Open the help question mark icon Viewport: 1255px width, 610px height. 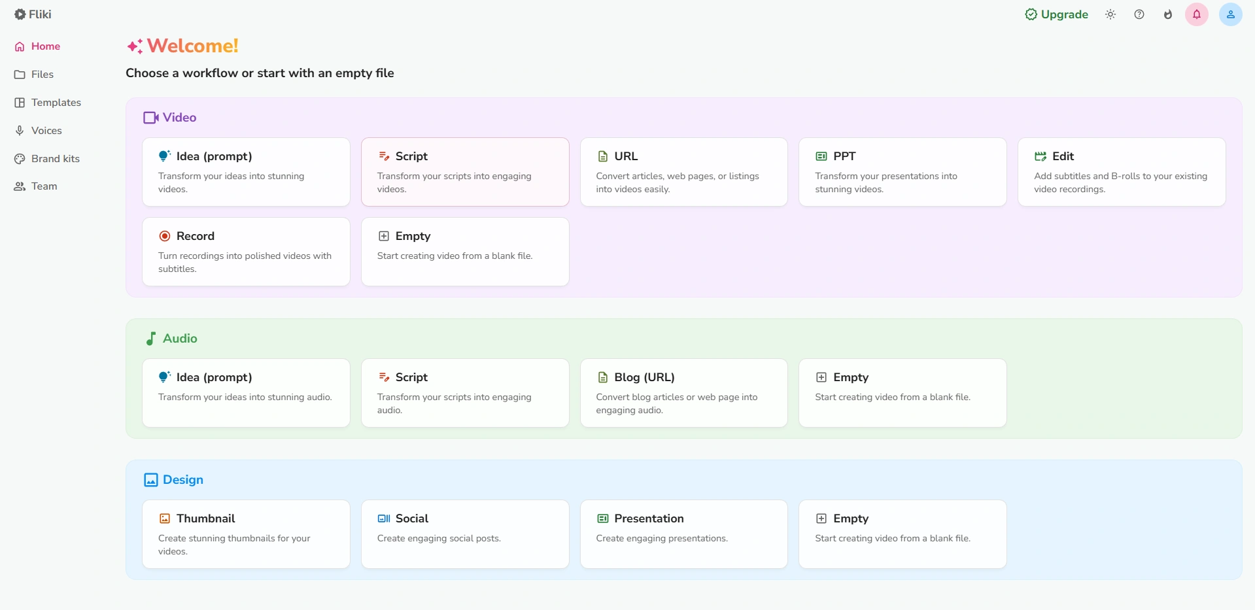tap(1139, 14)
